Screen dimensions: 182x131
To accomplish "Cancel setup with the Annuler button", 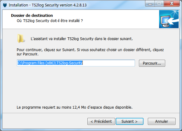I will coord(162,121).
